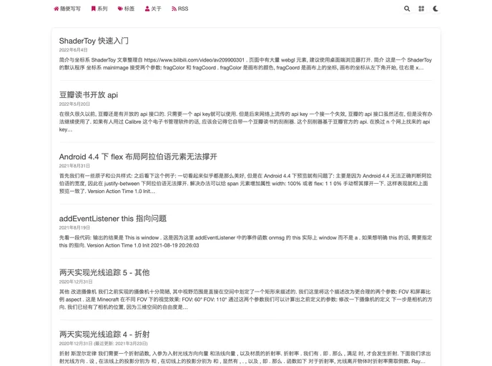Open the Android 4.4 flex layout post
Viewport: 492px width, 366px height.
(x=138, y=157)
